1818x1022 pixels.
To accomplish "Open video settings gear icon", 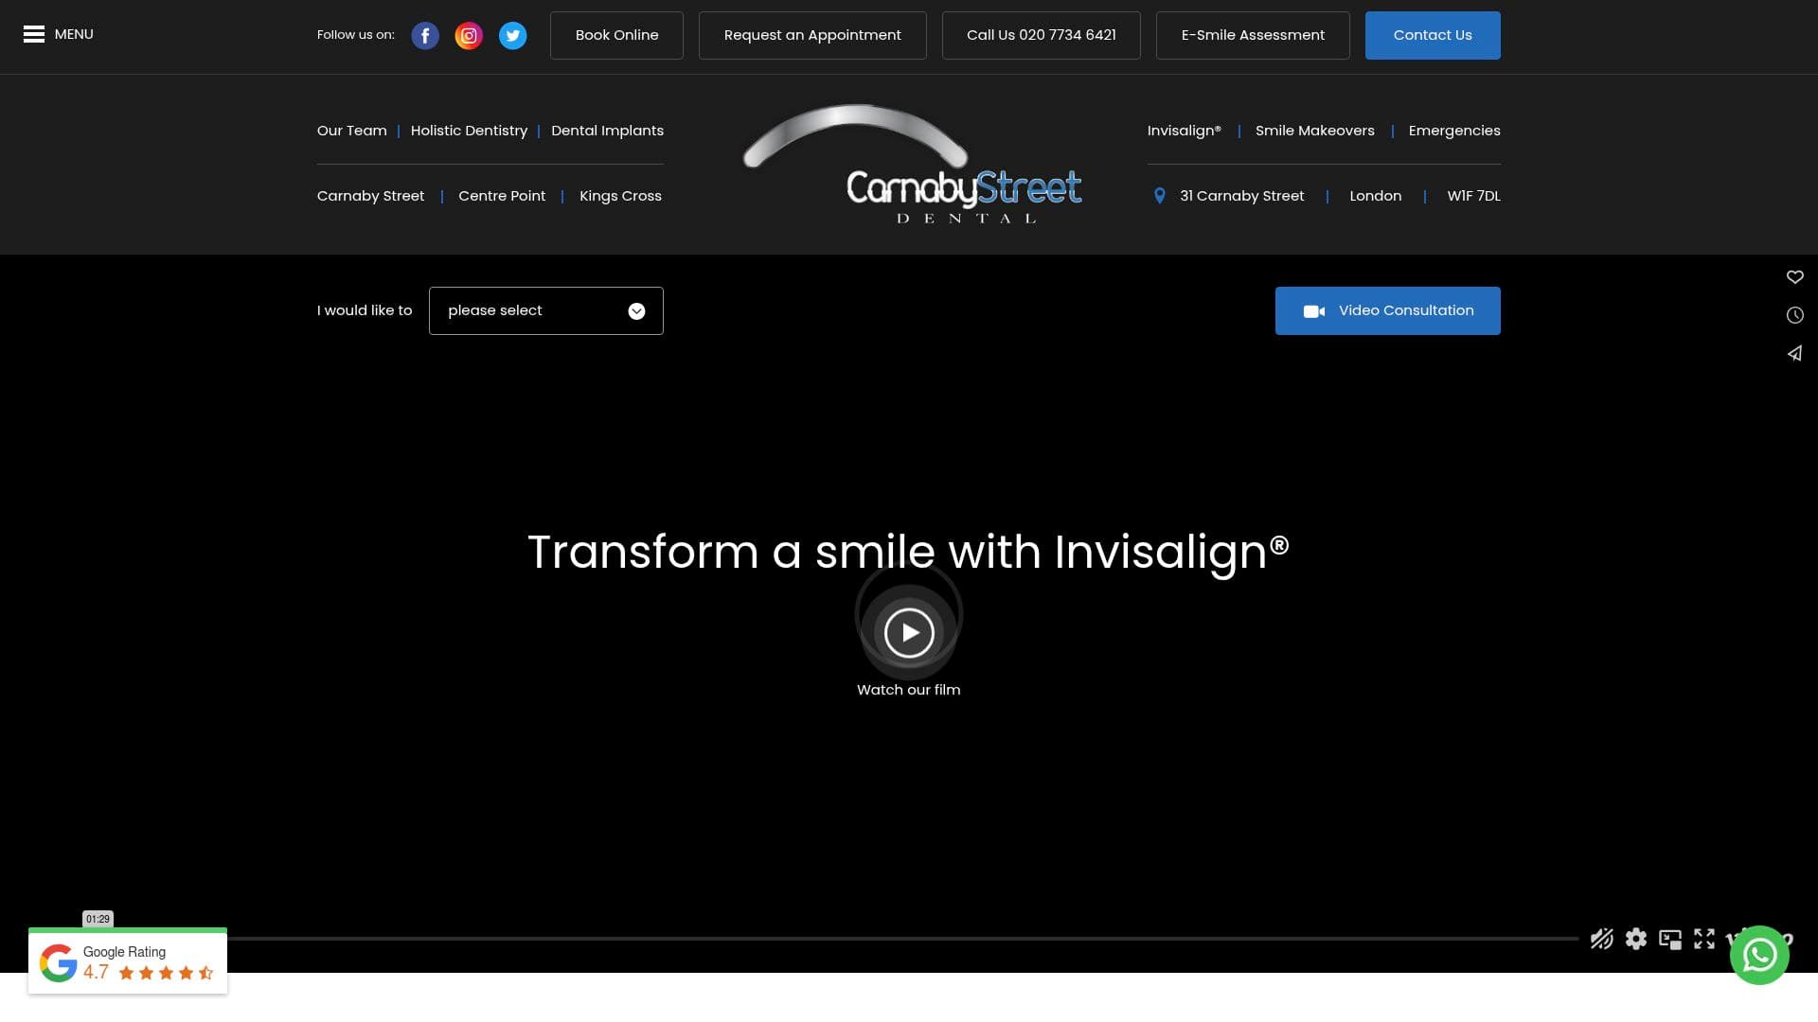I will coord(1636,939).
